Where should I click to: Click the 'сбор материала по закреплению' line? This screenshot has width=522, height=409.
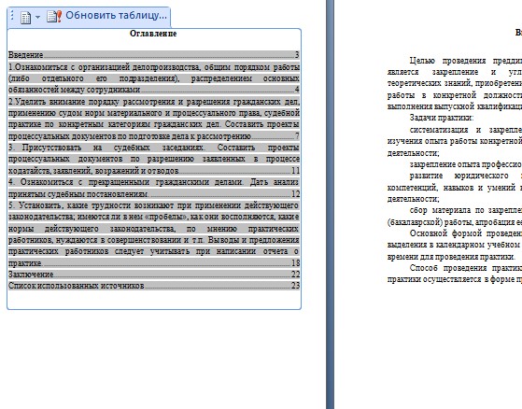click(466, 210)
